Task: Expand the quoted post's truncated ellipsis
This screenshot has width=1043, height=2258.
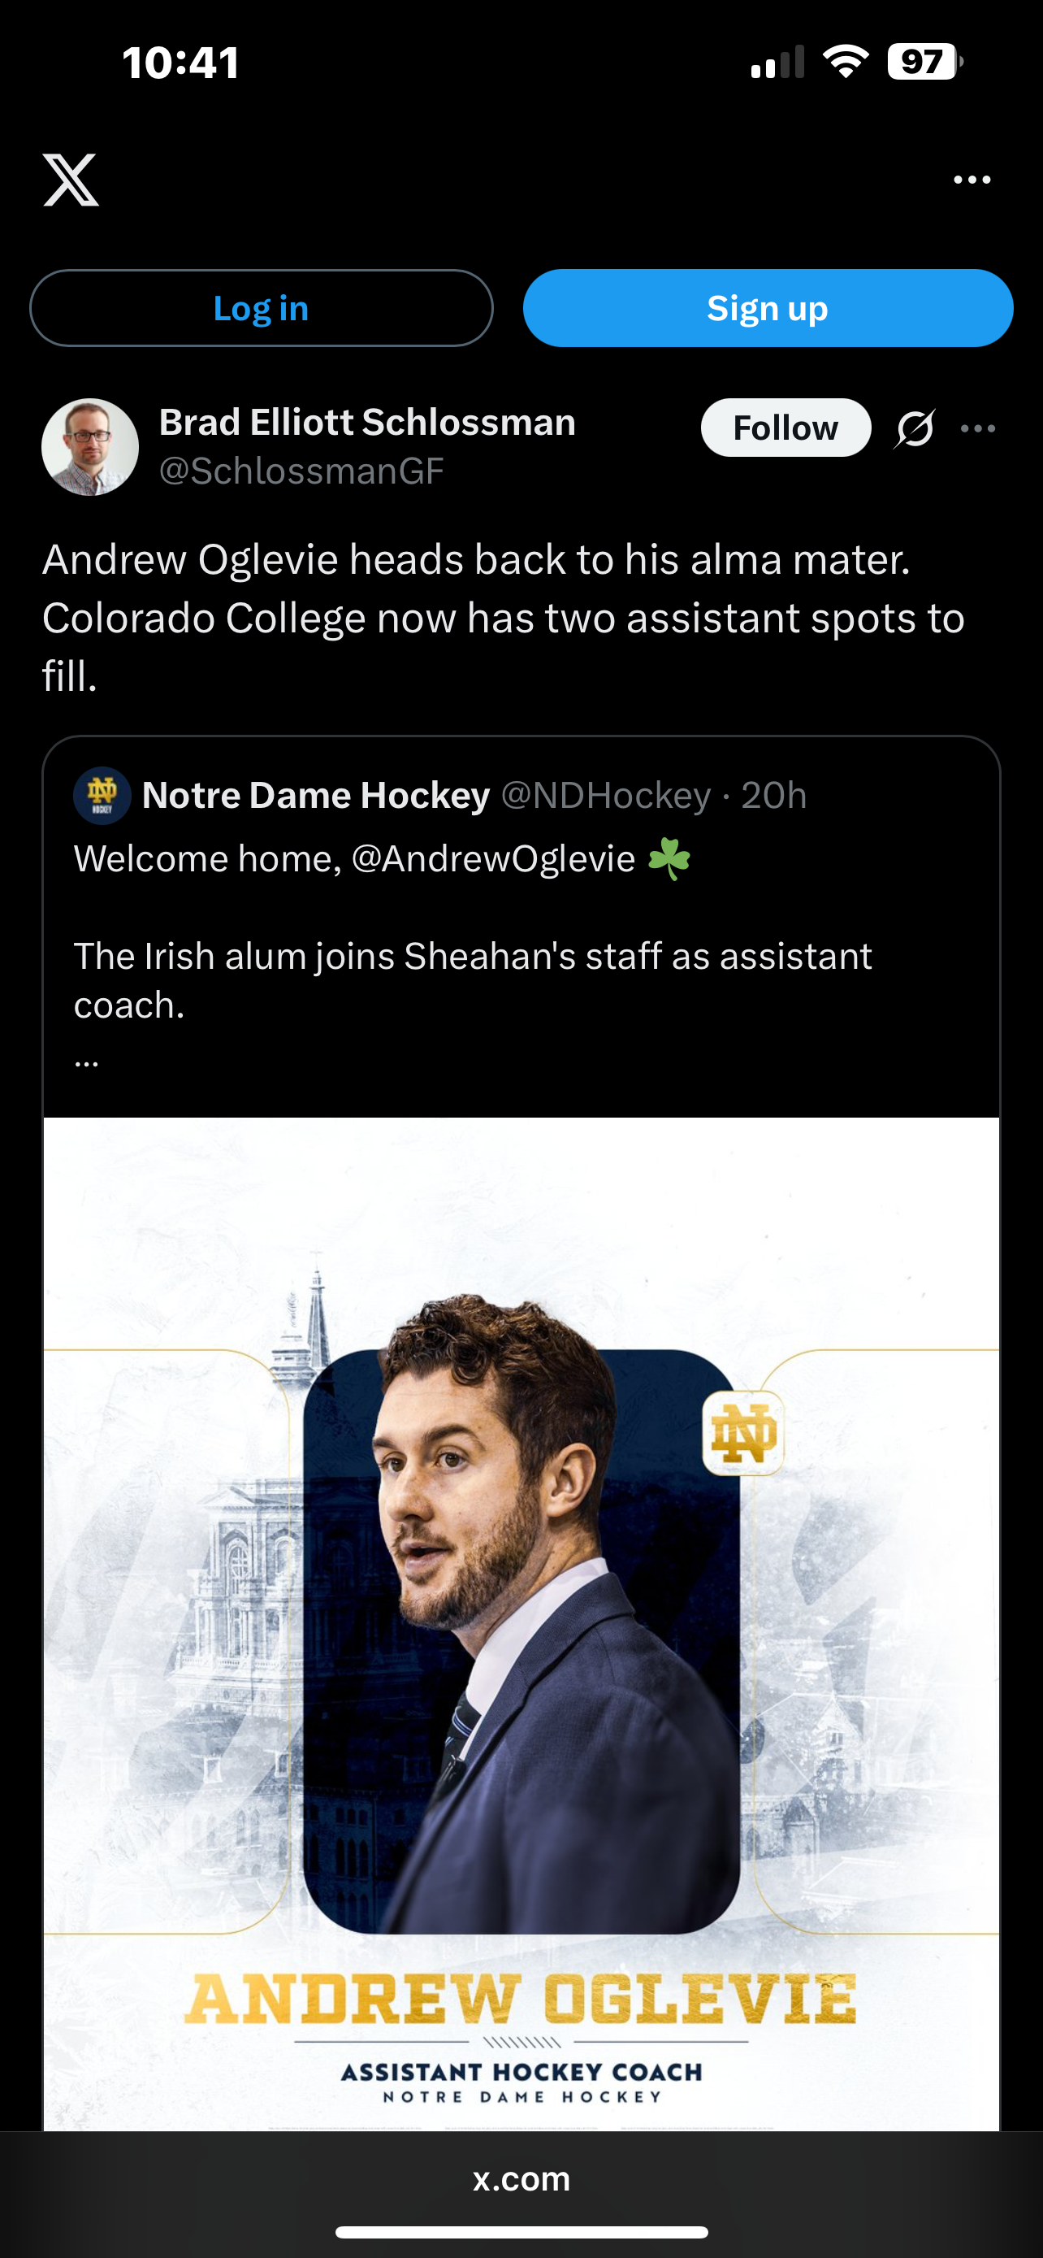Action: [87, 1059]
